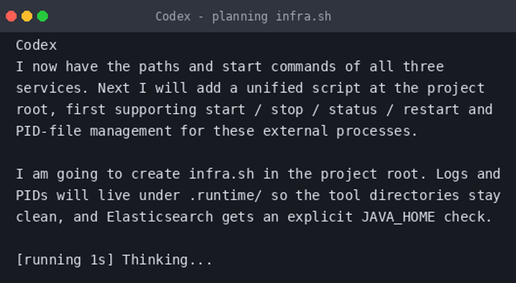Image resolution: width=516 pixels, height=283 pixels.
Task: Click the 'Thinking...' status text
Action: coord(167,260)
